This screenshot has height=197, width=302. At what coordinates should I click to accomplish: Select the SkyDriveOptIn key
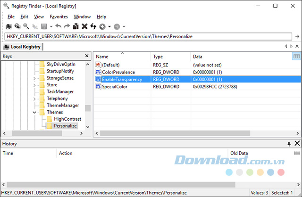[61, 64]
